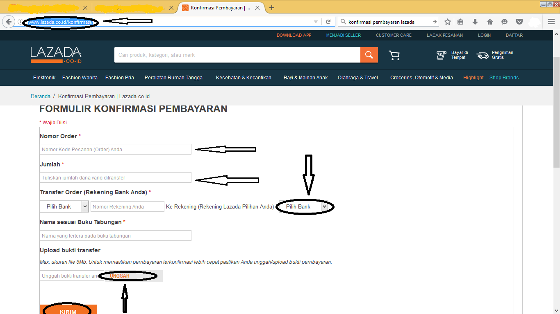Click the Unggah bukti transfer file field

point(73,276)
